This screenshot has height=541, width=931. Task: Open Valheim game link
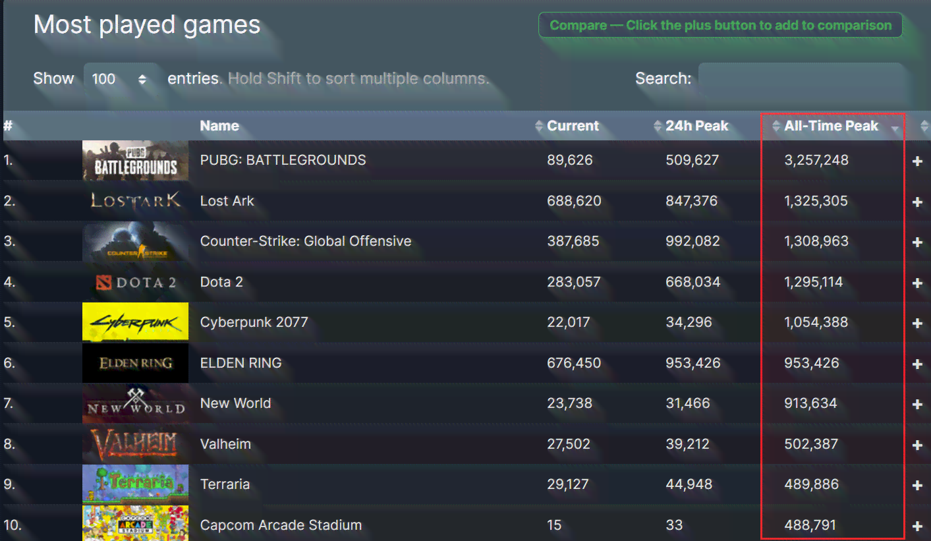225,444
